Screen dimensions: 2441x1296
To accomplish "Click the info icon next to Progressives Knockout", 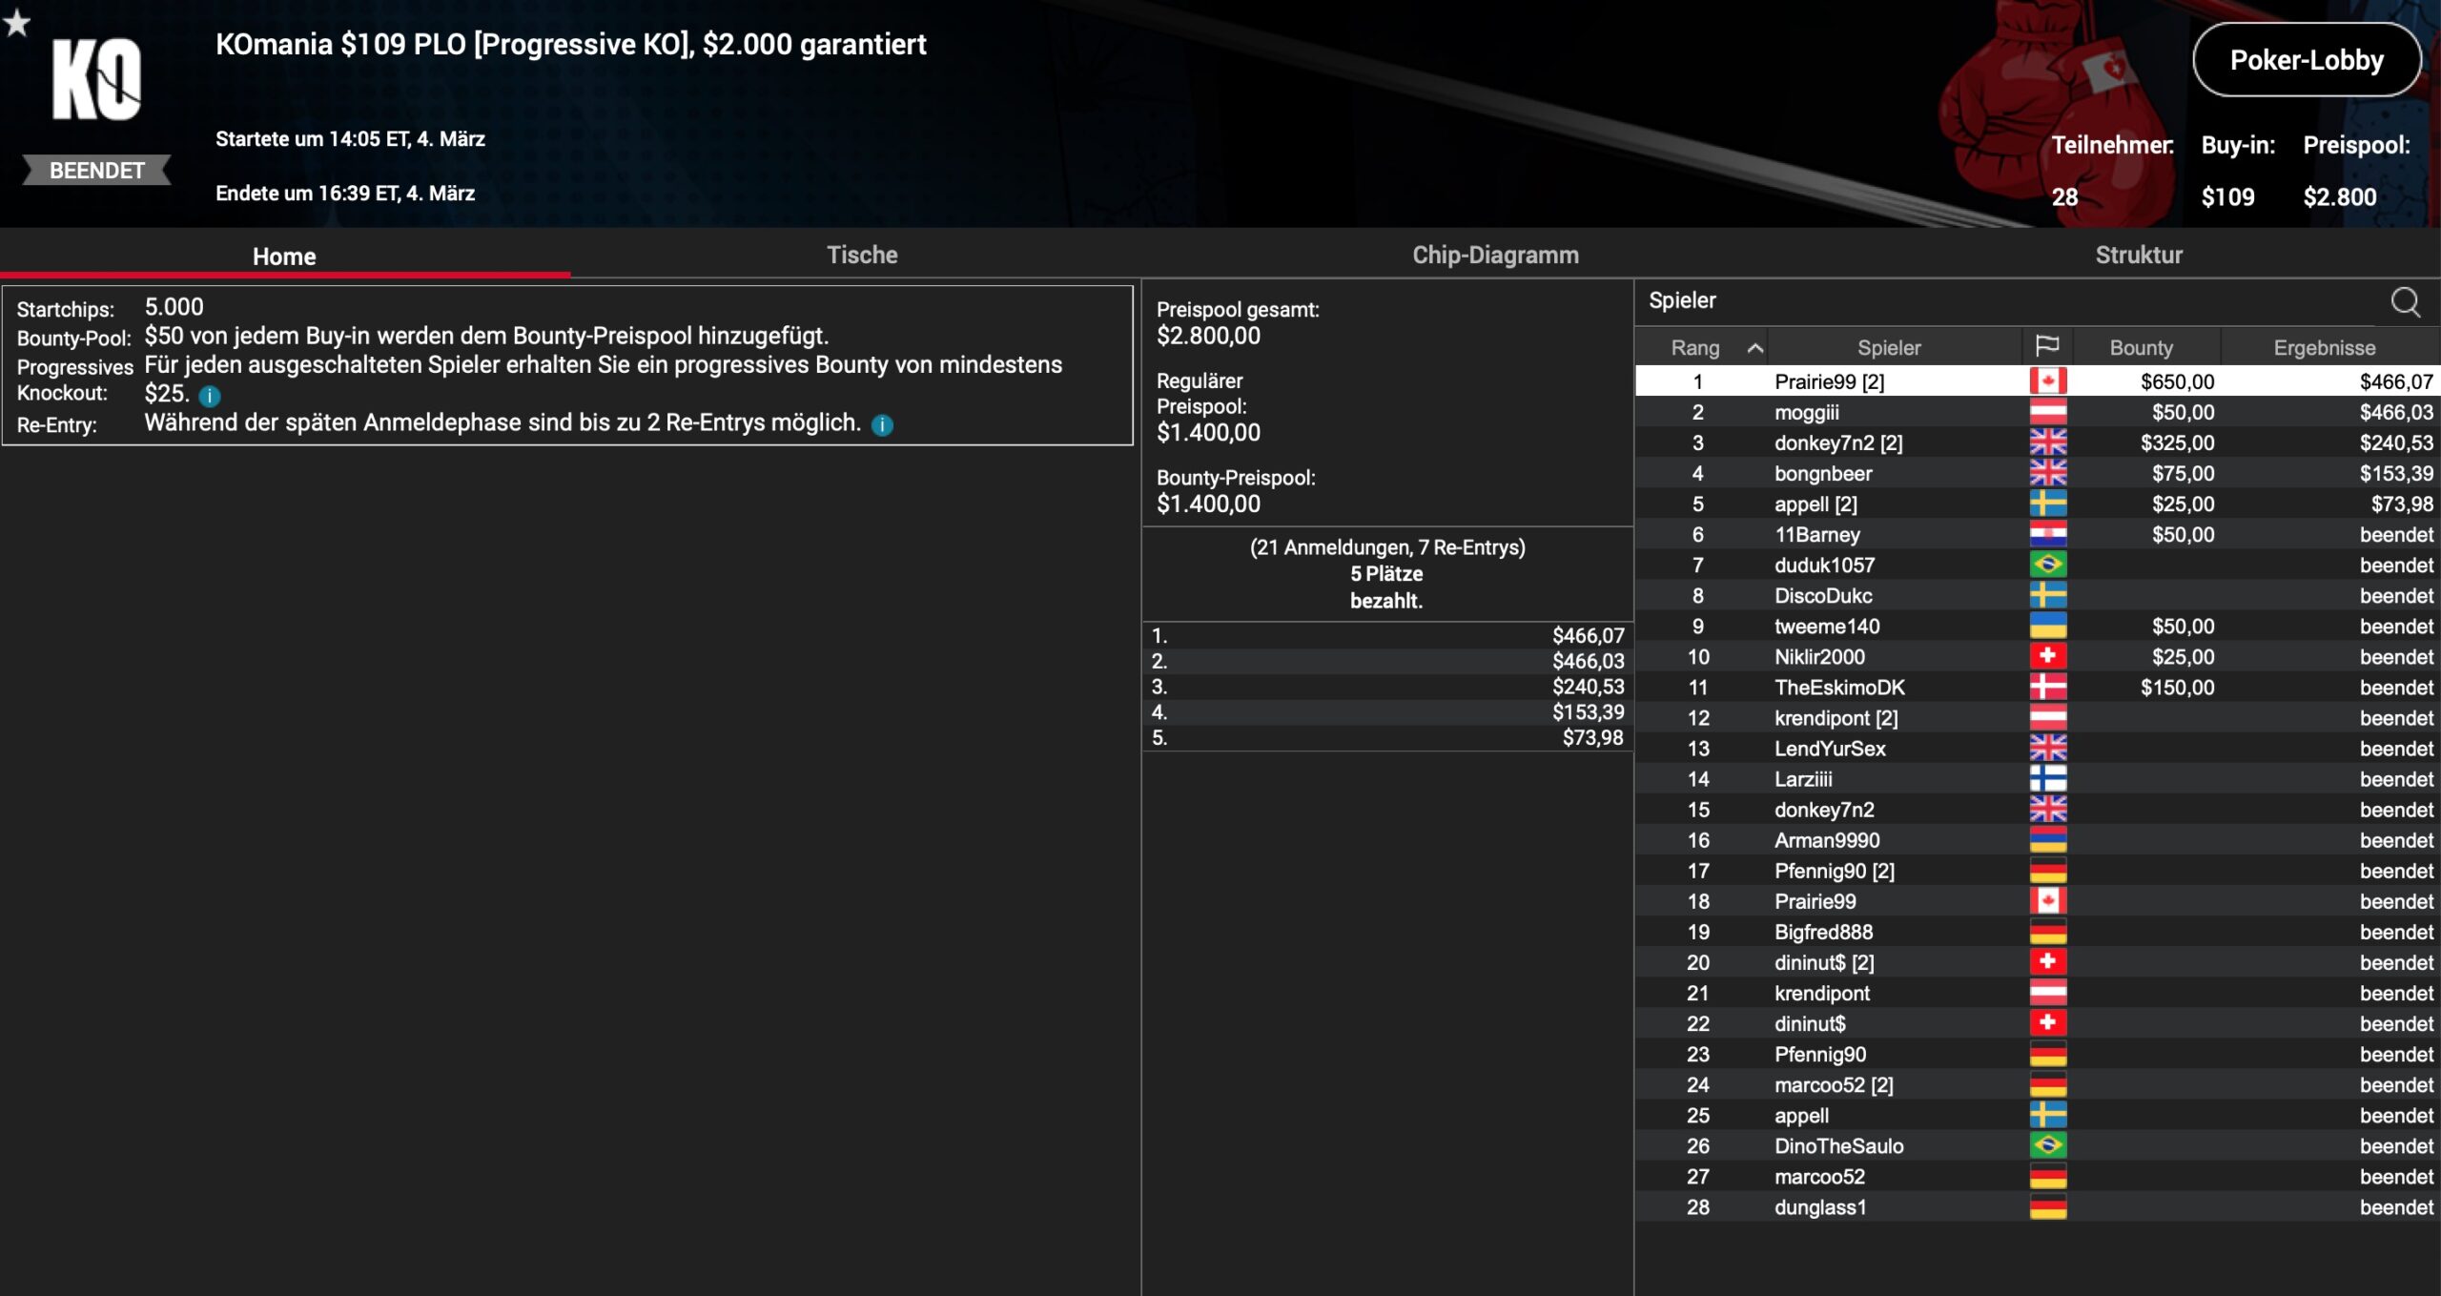I will pyautogui.click(x=210, y=396).
